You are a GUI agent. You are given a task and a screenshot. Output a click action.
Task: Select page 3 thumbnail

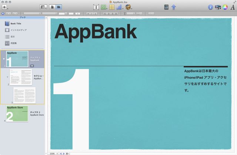(24, 95)
